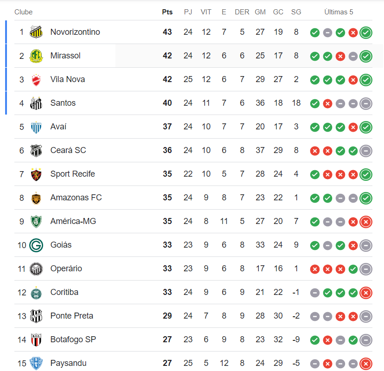
Task: Click the Novorizontino club crest
Action: (36, 32)
